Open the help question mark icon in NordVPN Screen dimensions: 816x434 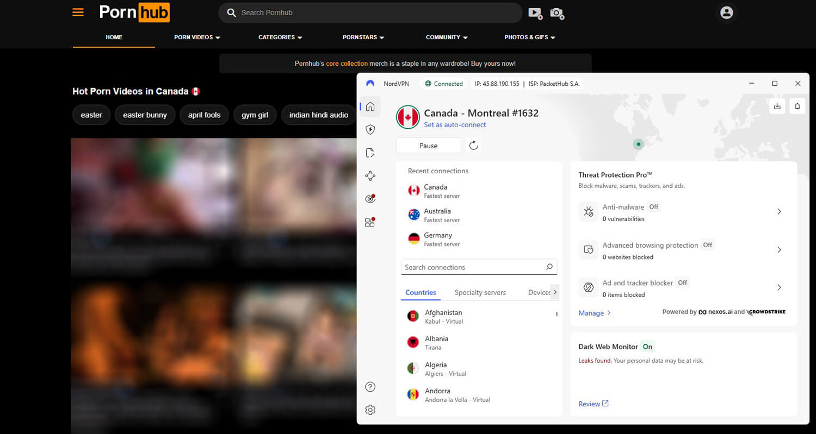[x=370, y=387]
